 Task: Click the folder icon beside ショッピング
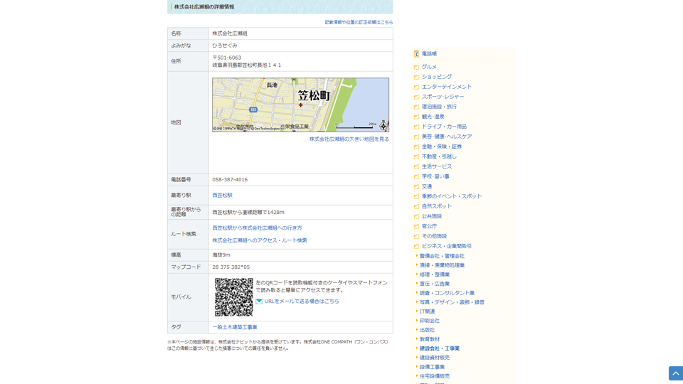[416, 78]
